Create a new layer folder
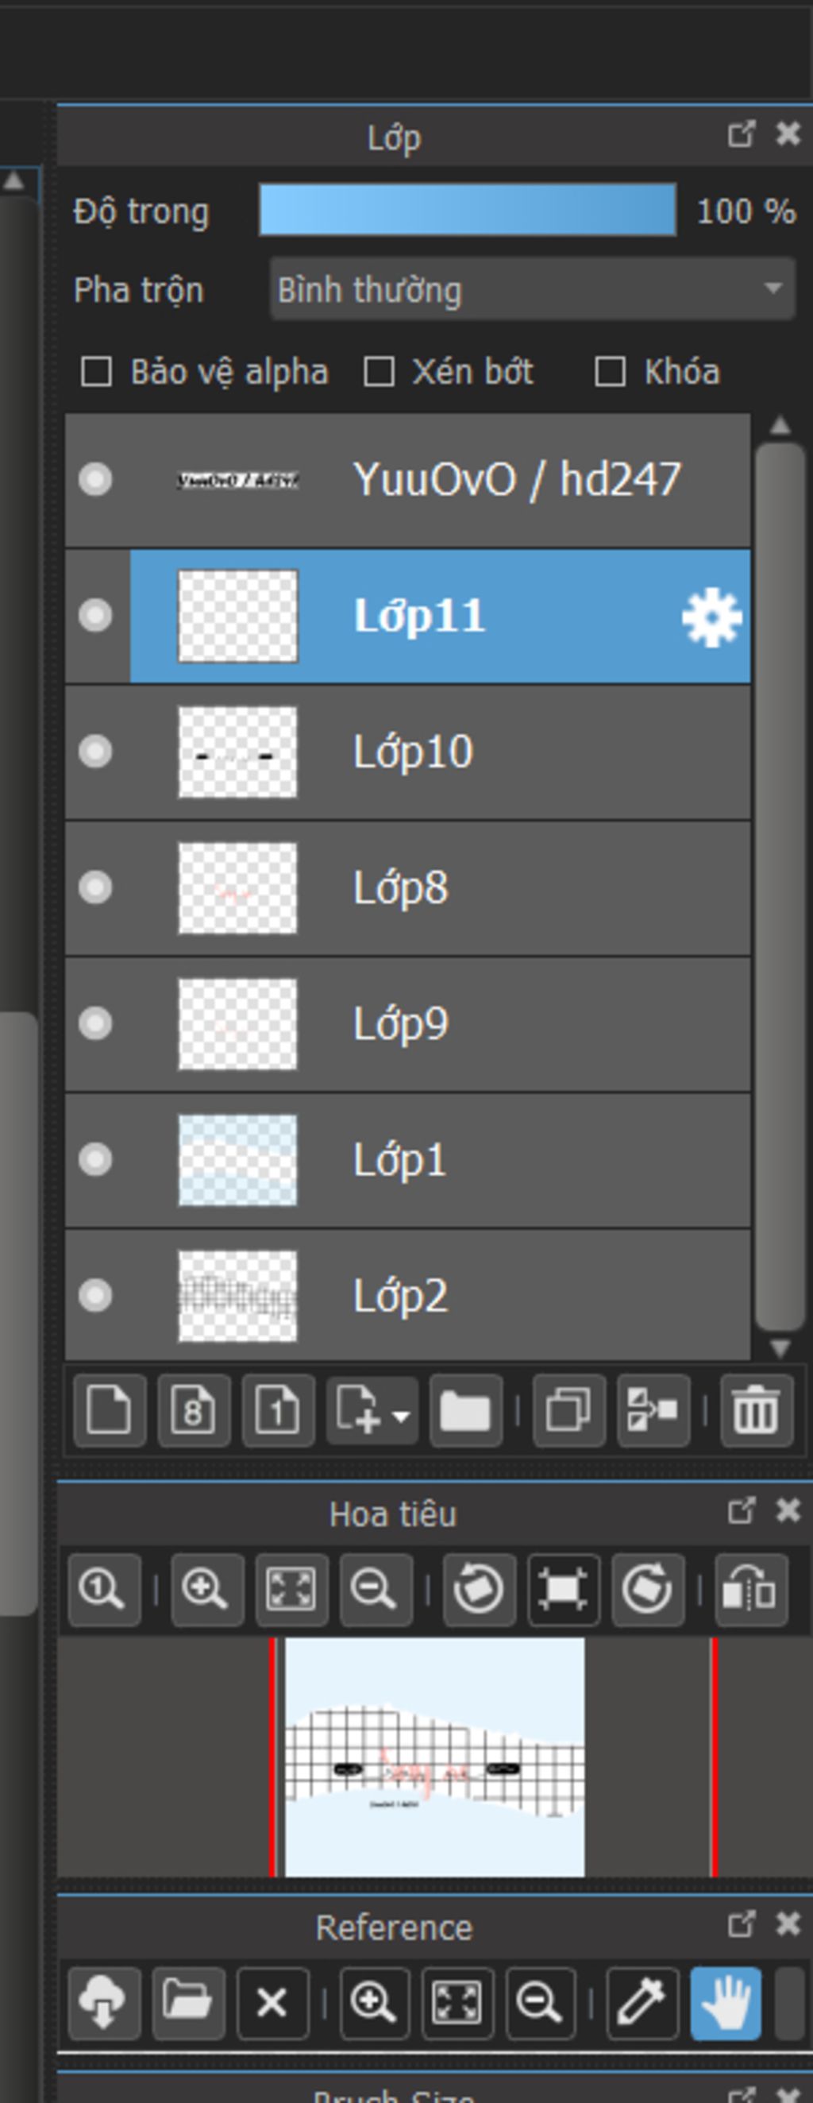 pos(465,1410)
